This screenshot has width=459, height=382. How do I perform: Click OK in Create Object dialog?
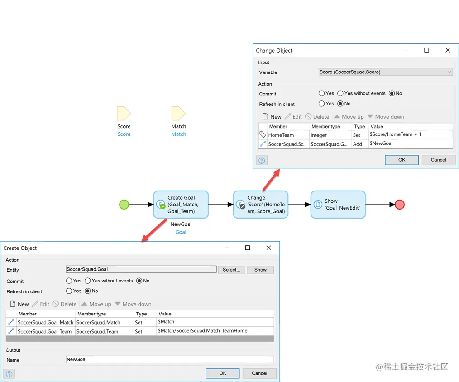click(222, 373)
